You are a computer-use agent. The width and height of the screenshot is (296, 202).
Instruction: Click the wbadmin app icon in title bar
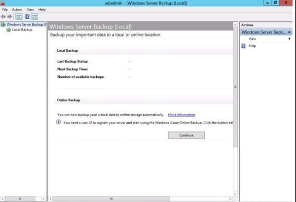point(2,3)
